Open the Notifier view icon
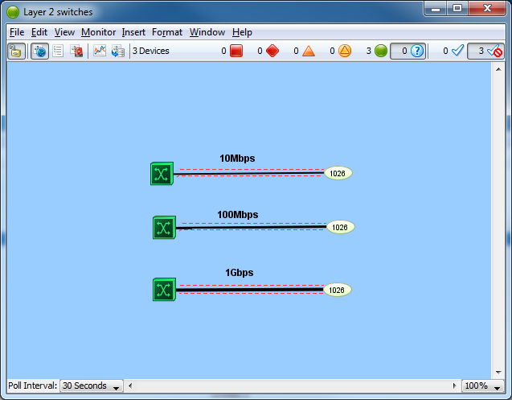Screen dimensions: 512x400 [x=76, y=51]
